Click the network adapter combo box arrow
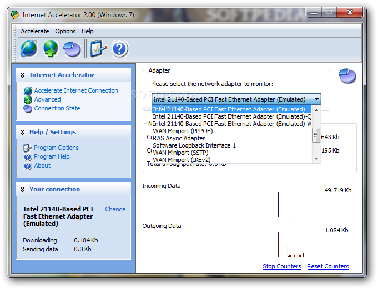The width and height of the screenshot is (378, 289). pyautogui.click(x=316, y=99)
